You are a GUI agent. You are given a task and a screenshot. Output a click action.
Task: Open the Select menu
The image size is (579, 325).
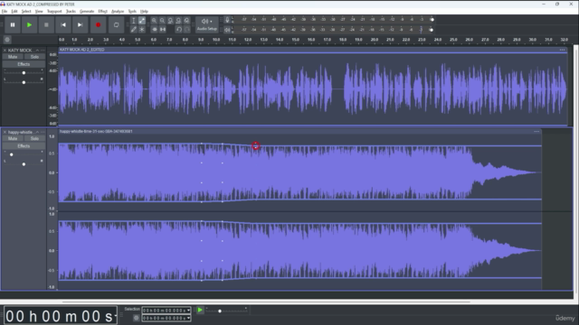coord(26,12)
